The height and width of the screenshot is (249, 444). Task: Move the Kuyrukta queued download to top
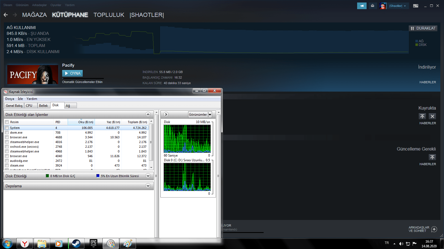tap(422, 116)
